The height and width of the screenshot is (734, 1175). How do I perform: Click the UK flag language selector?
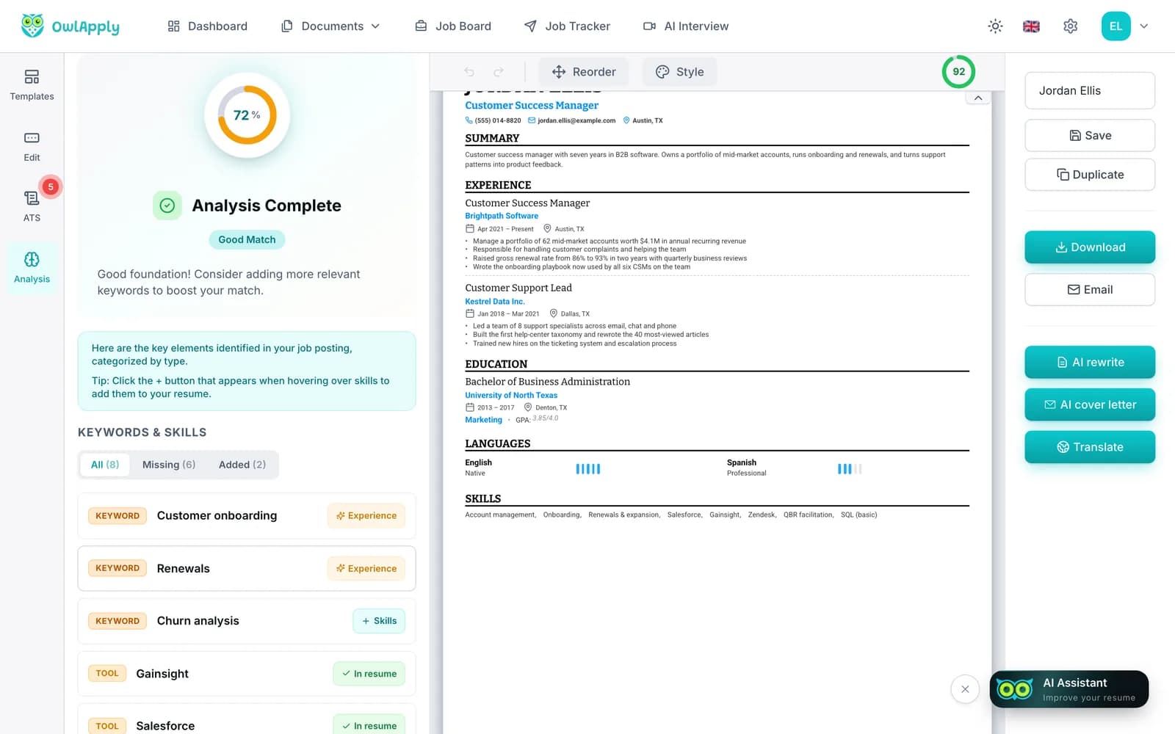[x=1031, y=26]
